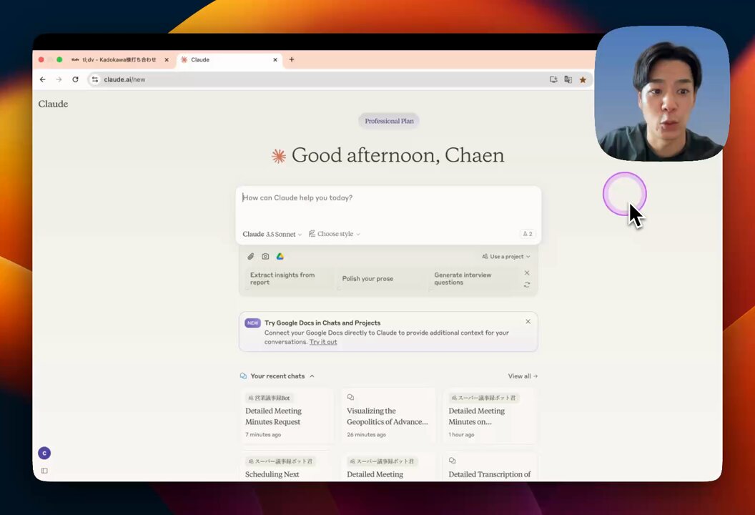755x515 pixels.
Task: Click the browser forward arrow
Action: [59, 79]
